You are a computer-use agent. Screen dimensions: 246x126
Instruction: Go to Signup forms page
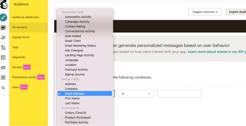21,37
